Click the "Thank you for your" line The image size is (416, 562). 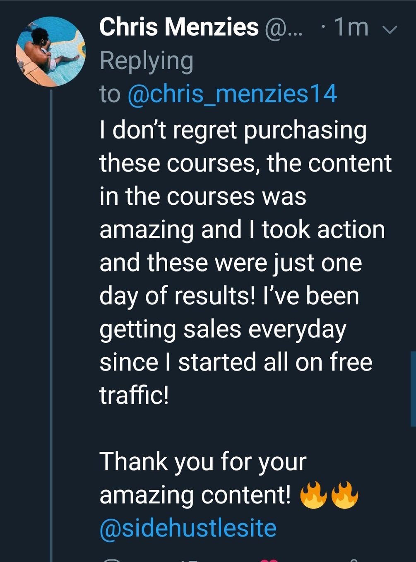(203, 462)
